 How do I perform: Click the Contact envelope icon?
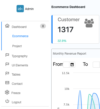[x=7, y=83]
